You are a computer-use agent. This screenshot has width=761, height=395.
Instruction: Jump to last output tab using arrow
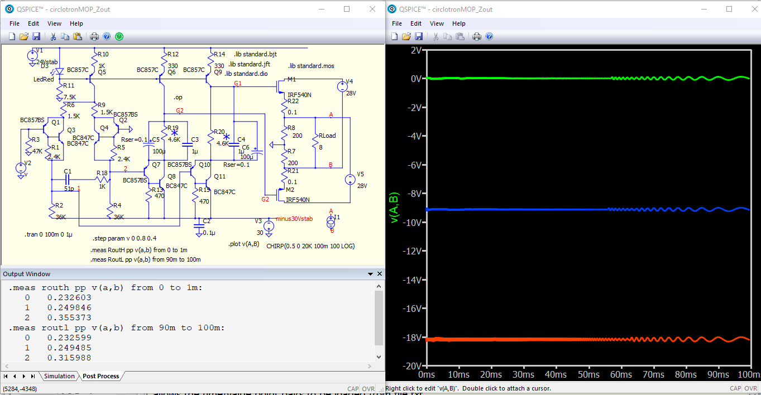[x=33, y=376]
